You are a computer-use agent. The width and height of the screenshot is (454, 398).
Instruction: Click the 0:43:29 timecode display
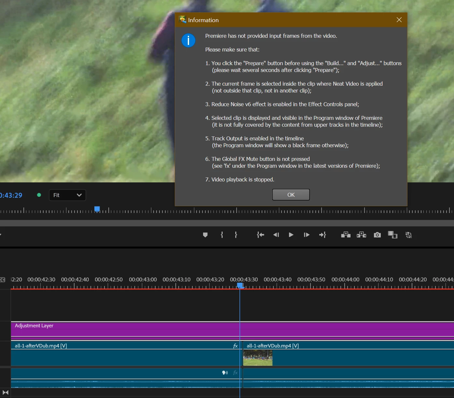[x=11, y=195]
